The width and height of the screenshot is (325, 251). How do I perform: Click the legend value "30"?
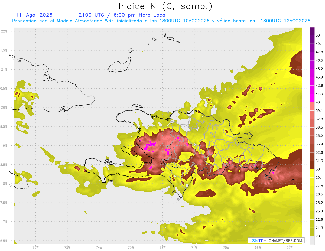point(318,169)
